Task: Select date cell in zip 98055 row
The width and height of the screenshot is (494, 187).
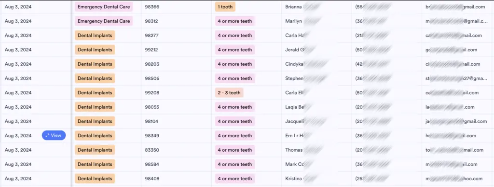Action: click(x=36, y=107)
